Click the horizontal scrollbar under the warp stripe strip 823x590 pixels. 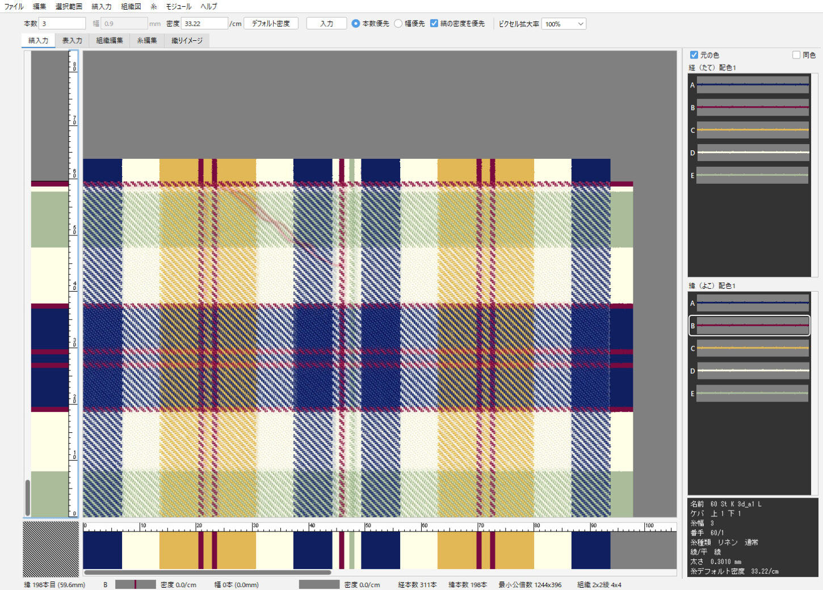207,572
